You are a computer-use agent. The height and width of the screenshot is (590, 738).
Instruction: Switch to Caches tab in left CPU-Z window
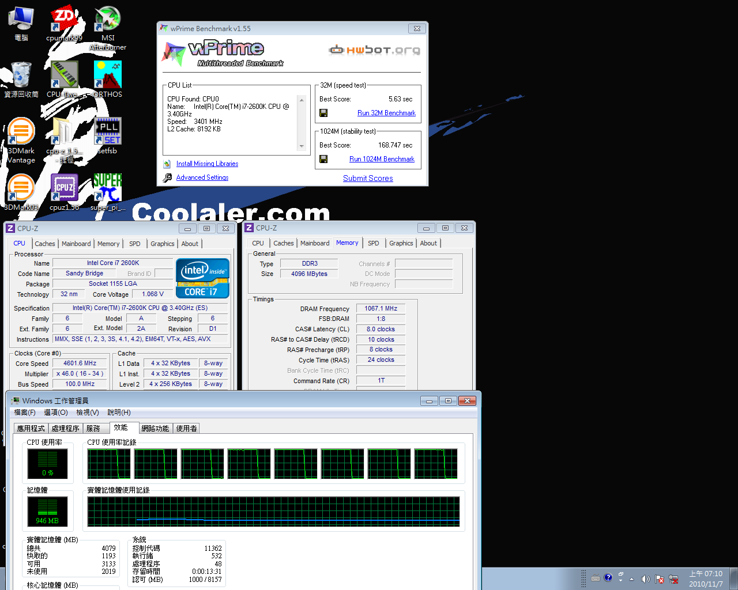point(45,244)
